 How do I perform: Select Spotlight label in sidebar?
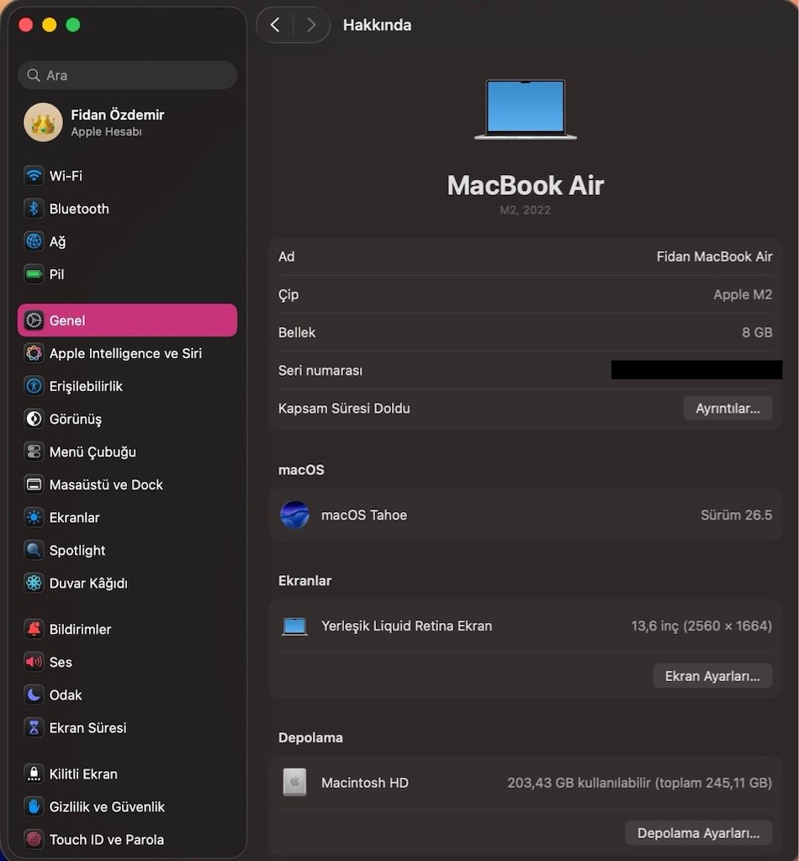77,550
